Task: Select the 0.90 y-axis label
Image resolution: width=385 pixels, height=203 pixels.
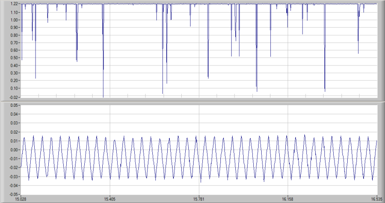Action: point(15,28)
